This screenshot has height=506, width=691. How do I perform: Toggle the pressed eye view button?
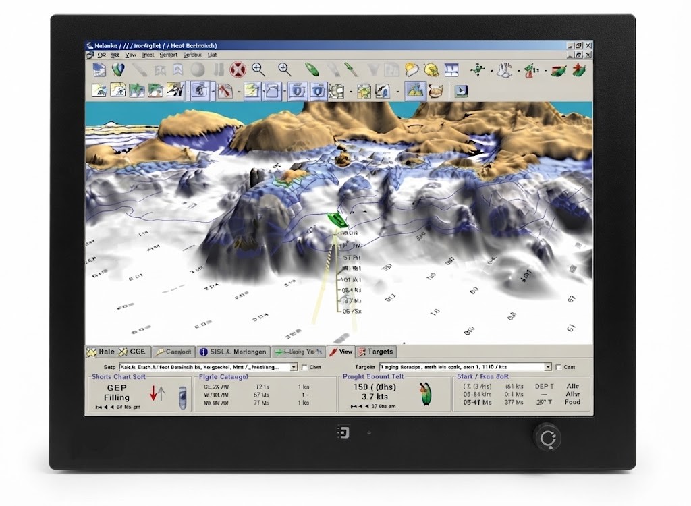click(200, 91)
